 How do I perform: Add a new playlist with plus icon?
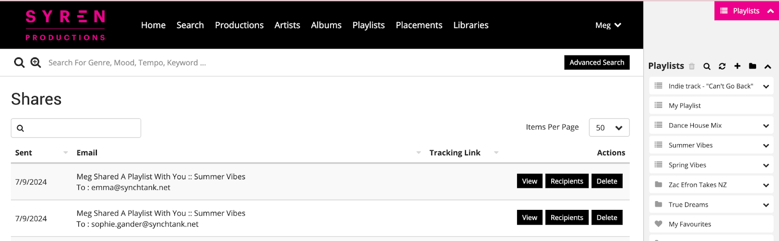tap(737, 66)
